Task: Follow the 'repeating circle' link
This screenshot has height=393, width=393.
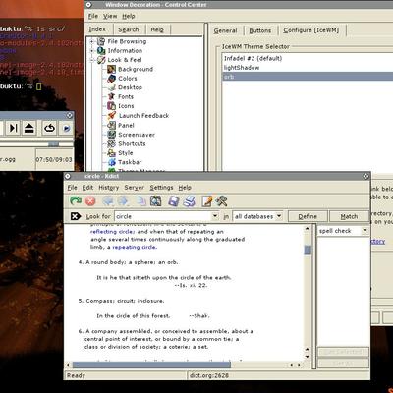Action: pos(135,247)
